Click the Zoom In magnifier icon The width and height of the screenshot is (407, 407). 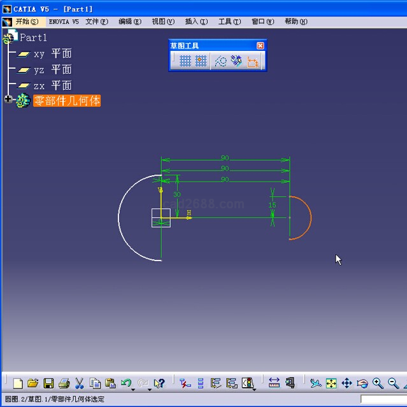point(378,383)
